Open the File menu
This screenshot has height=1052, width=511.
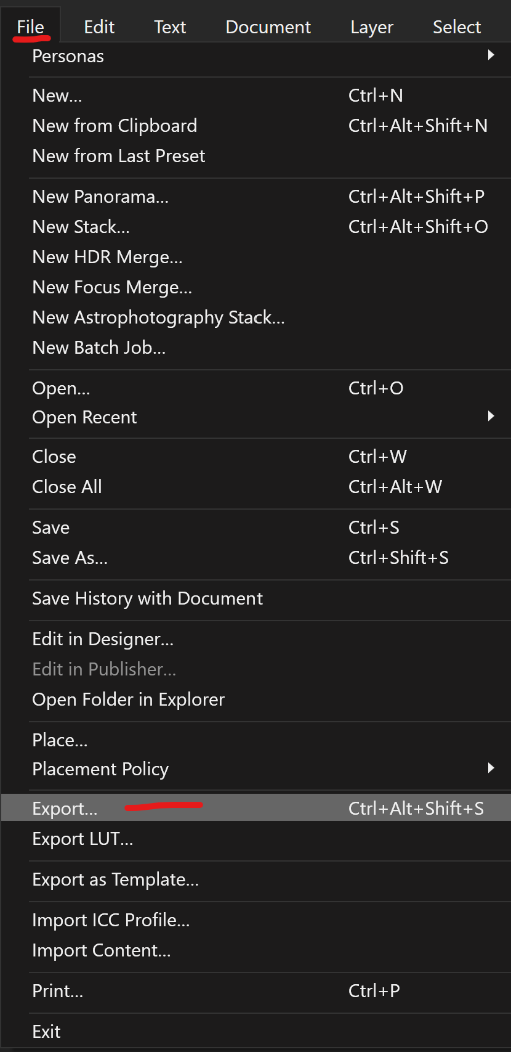click(29, 27)
